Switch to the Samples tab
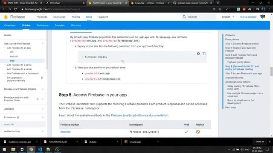273x153 pixels. coord(60,25)
